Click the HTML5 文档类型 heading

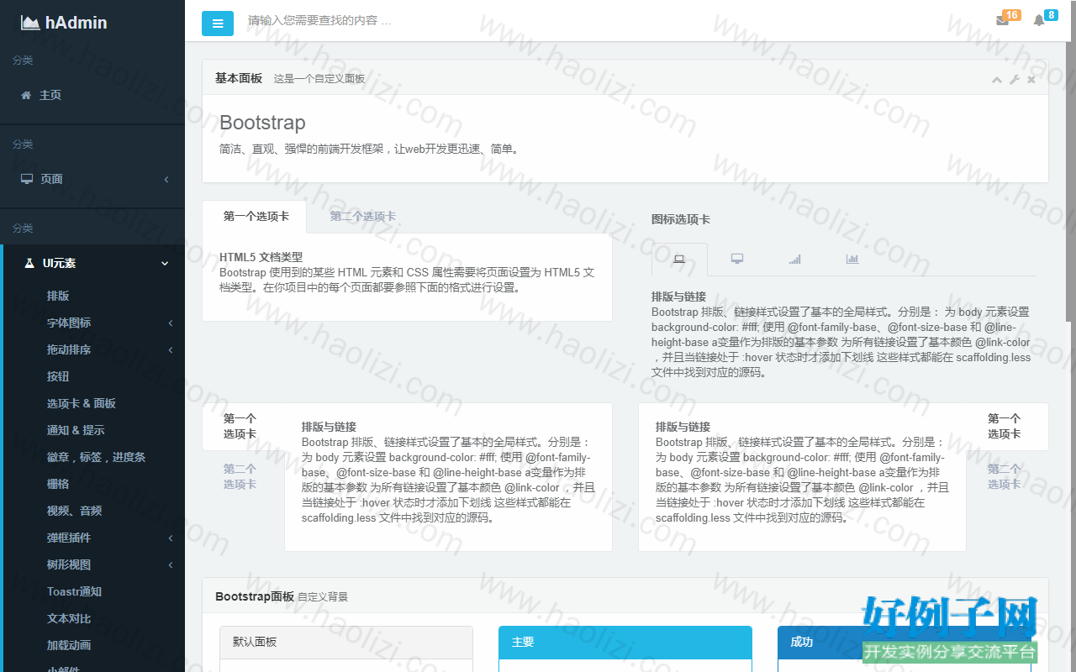click(x=261, y=257)
